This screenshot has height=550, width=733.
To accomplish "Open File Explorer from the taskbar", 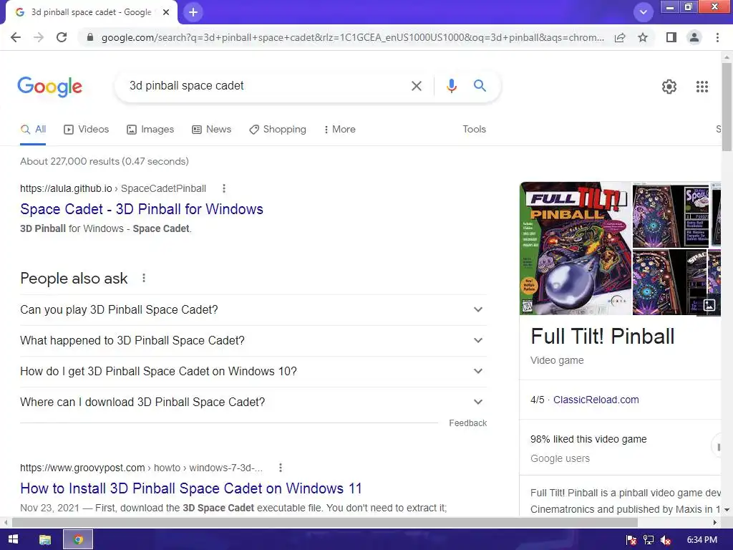I will tap(45, 540).
